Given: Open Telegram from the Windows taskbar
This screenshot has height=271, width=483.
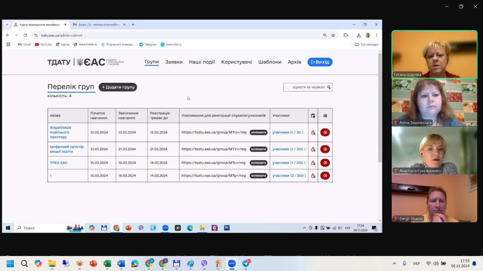Looking at the screenshot, I should click(246, 263).
